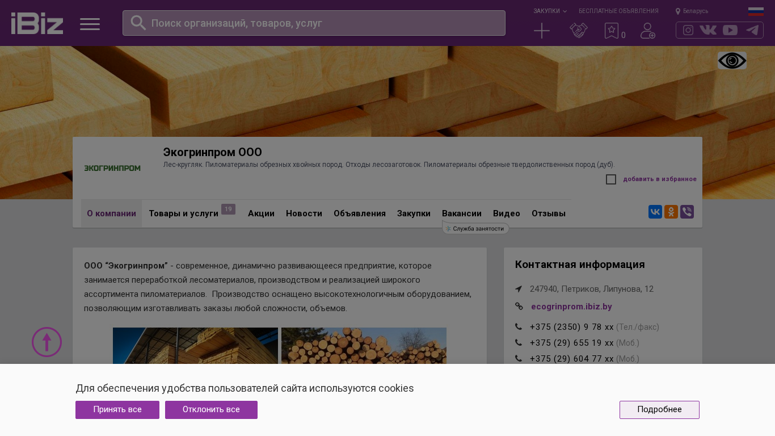Image resolution: width=775 pixels, height=436 pixels.
Task: Open the Товары и услуги tab
Action: pyautogui.click(x=183, y=213)
